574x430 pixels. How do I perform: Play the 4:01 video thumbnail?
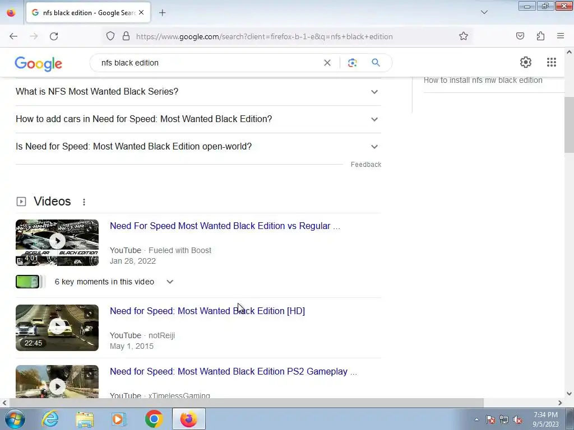[x=57, y=243]
